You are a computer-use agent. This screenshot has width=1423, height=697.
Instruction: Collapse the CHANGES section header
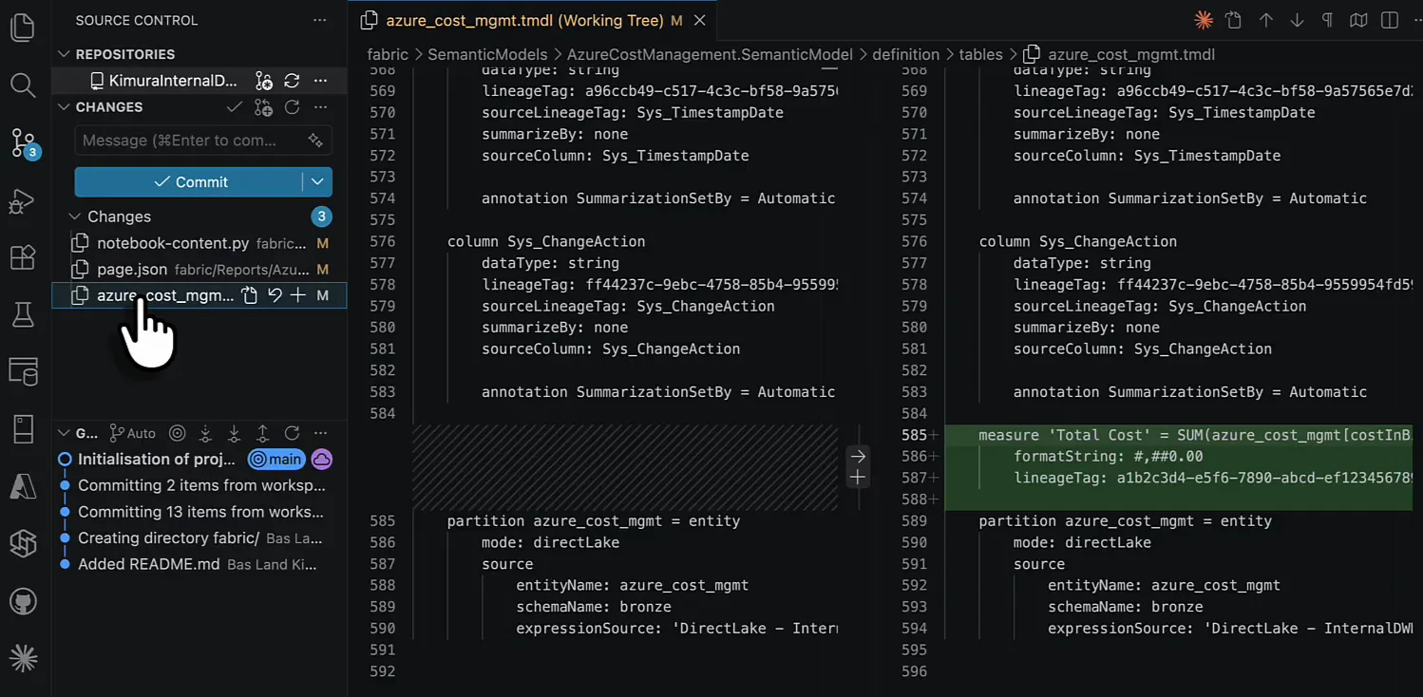65,107
